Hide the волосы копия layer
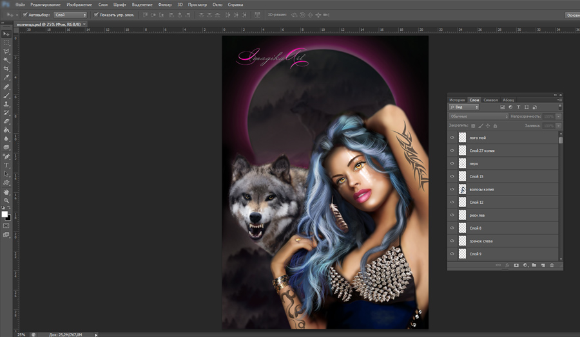 click(x=452, y=190)
